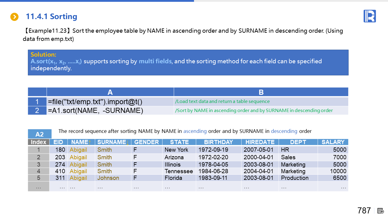Click the "11.4.1 Sorting" heading

click(x=52, y=17)
